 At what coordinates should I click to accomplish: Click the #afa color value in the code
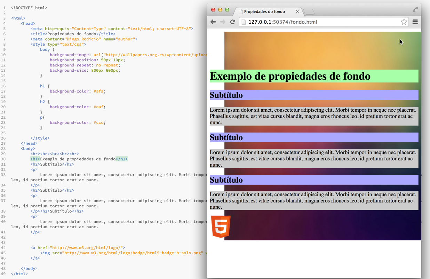[x=99, y=91]
